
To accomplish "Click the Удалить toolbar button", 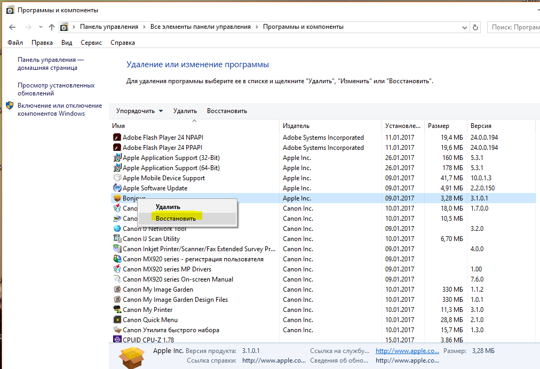I will [185, 111].
